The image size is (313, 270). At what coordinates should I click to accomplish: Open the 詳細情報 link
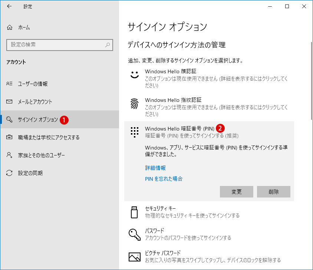(155, 168)
